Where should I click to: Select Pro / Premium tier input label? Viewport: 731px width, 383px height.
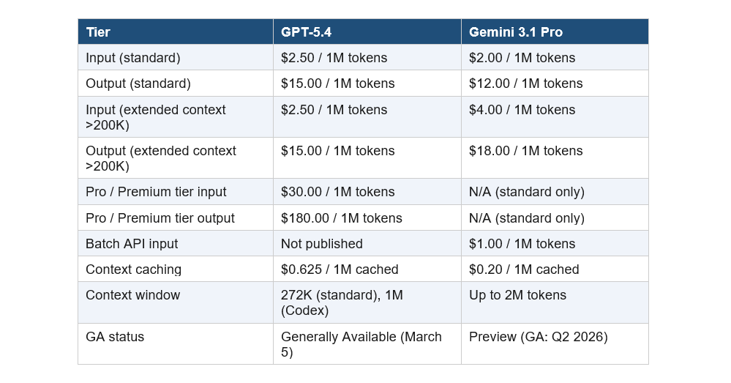coord(156,192)
